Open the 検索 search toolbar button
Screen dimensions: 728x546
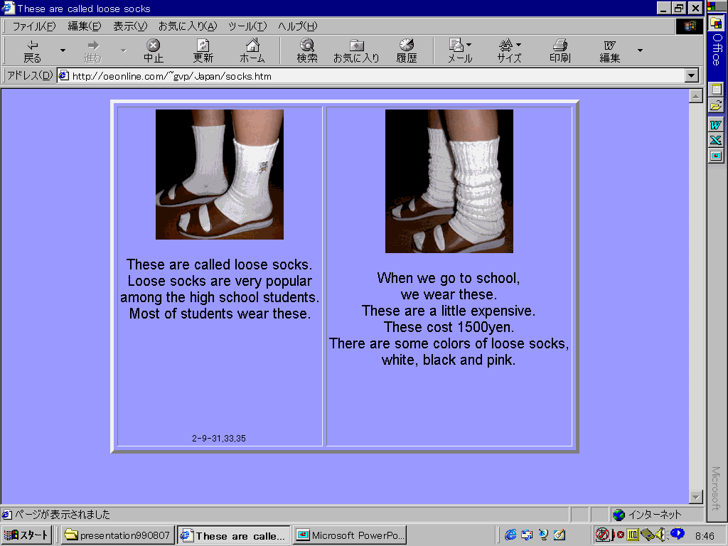coord(307,50)
